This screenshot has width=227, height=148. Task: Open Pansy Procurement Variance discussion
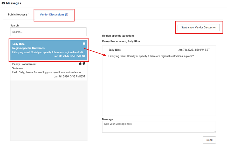[x=49, y=70]
